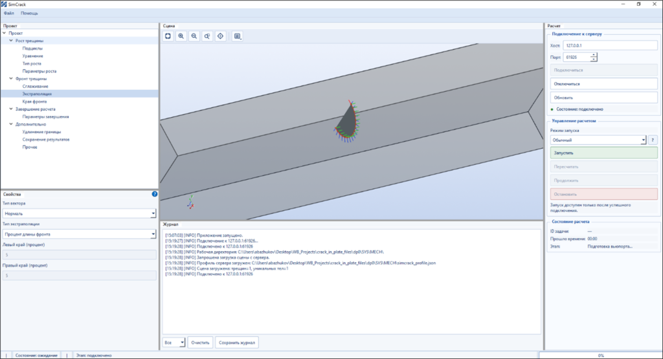
Task: Click the Очистить log button
Action: click(x=200, y=343)
